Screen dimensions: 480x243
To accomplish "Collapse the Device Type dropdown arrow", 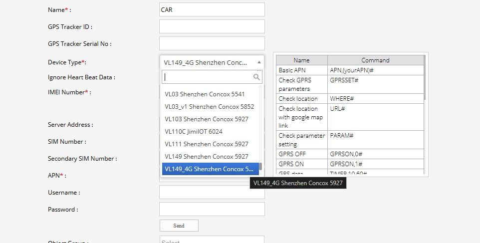I will (259, 62).
